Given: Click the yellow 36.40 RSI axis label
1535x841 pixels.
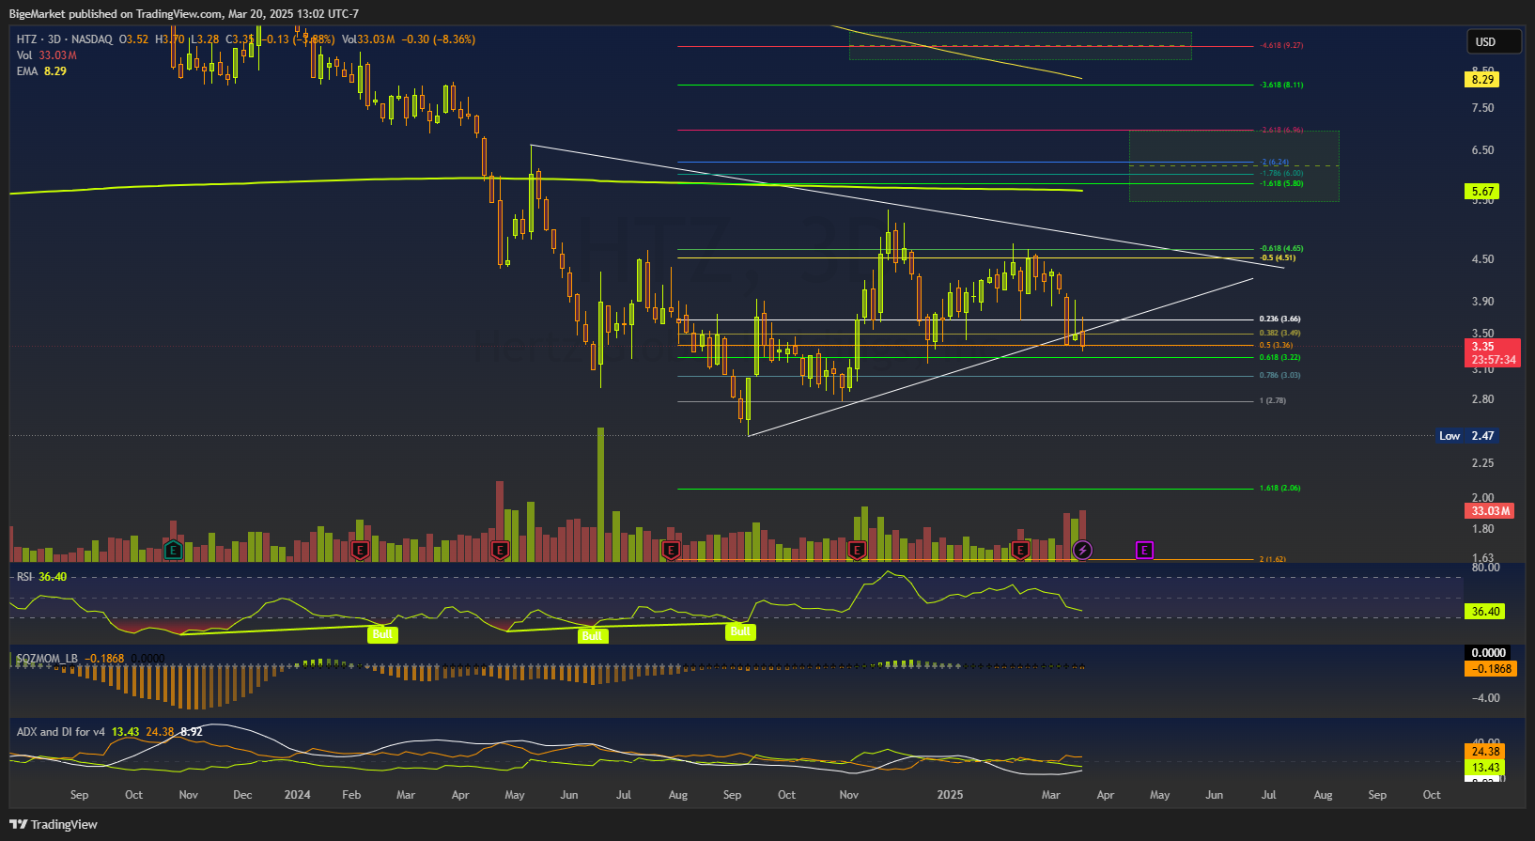Looking at the screenshot, I should [x=1485, y=612].
